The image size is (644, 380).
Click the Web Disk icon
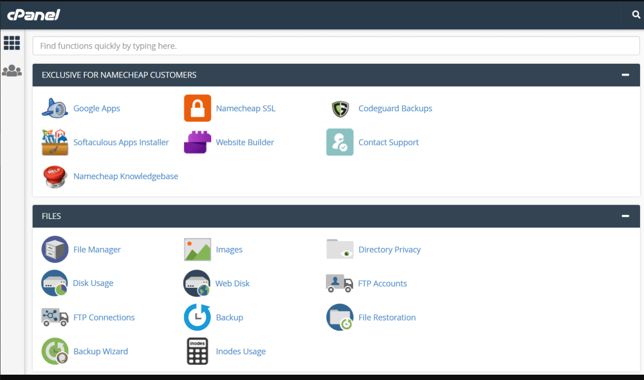(x=197, y=283)
